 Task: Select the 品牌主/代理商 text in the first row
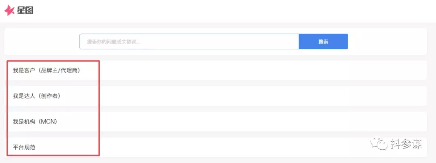59,70
